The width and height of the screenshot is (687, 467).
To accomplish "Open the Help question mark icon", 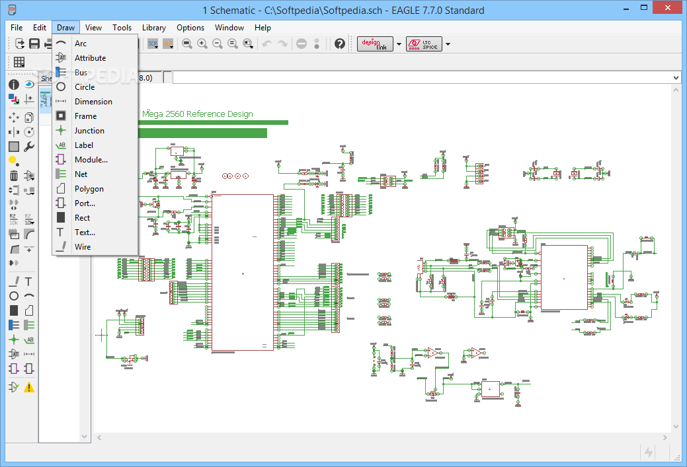I will tap(340, 44).
